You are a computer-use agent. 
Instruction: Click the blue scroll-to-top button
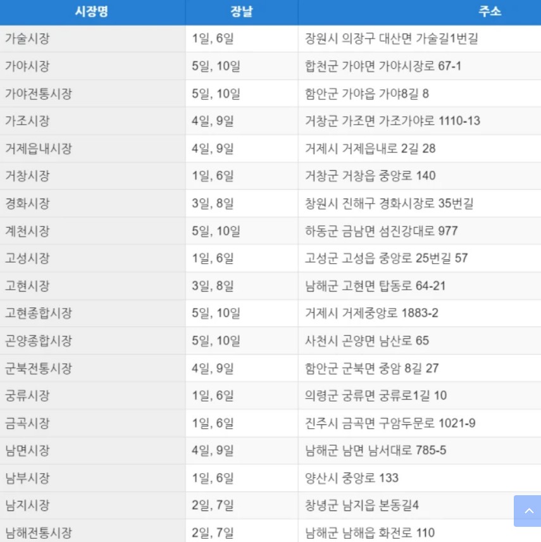(527, 511)
